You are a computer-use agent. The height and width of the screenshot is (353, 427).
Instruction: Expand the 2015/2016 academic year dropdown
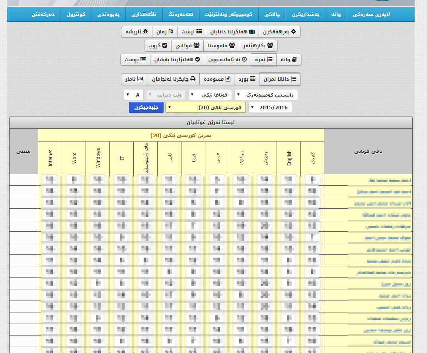[x=270, y=108]
